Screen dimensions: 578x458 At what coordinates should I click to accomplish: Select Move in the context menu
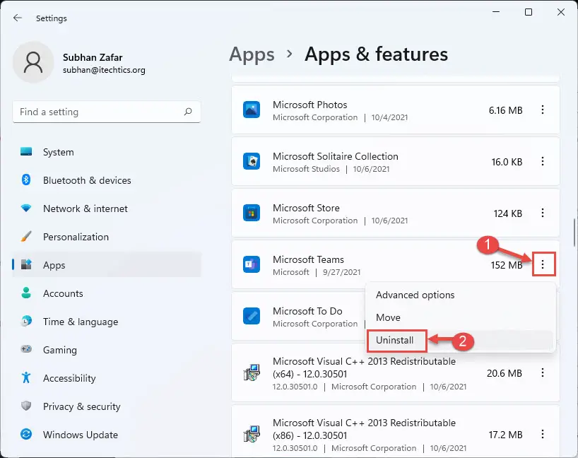tap(461, 317)
